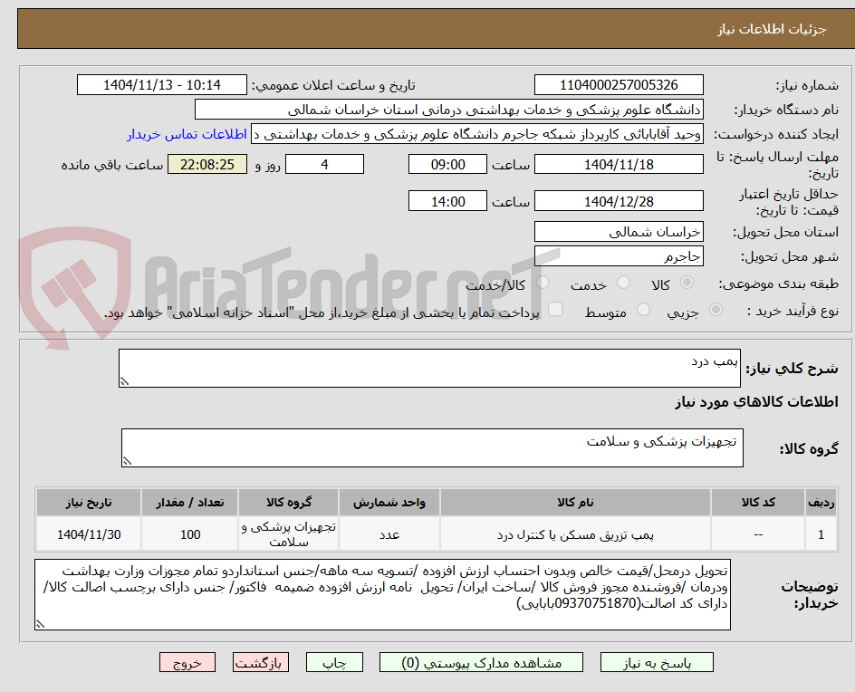Click the remaining time countdown 22:08:25
Viewport: 855px width, 692px height.
click(207, 164)
